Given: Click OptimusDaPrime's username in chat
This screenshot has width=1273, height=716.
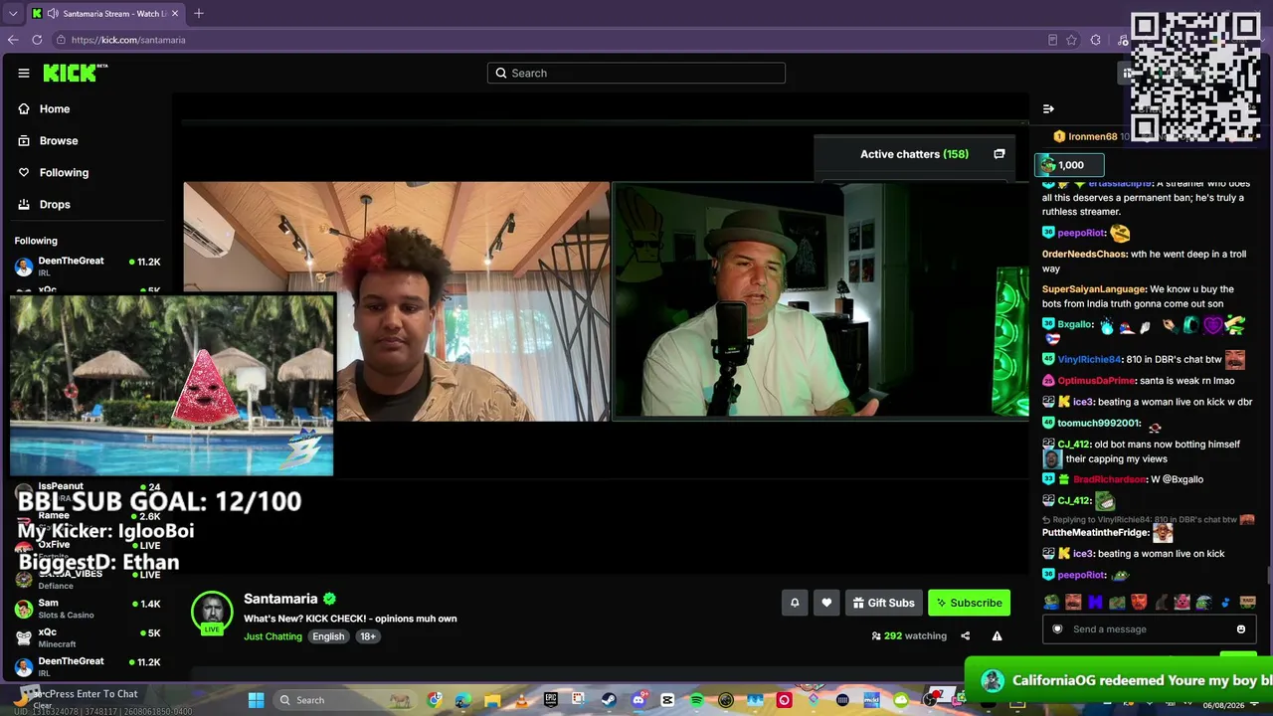Looking at the screenshot, I should tap(1096, 381).
